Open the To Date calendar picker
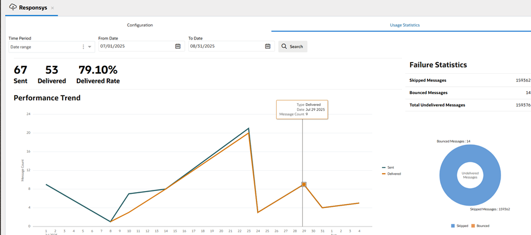This screenshot has width=531, height=235. [268, 46]
